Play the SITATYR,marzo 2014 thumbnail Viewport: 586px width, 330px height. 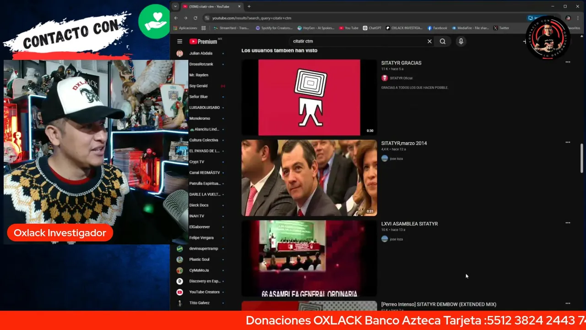(309, 178)
